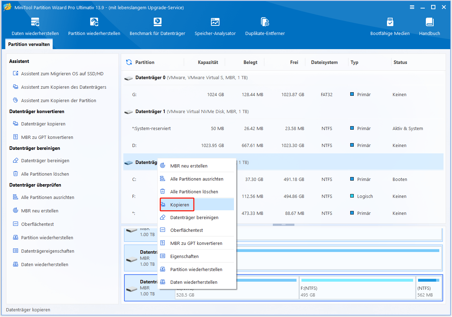Open Daten wiederherstellen in top toolbar
This screenshot has height=317, width=452.
35,27
